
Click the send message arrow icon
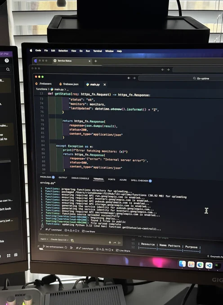pyautogui.click(x=120, y=243)
